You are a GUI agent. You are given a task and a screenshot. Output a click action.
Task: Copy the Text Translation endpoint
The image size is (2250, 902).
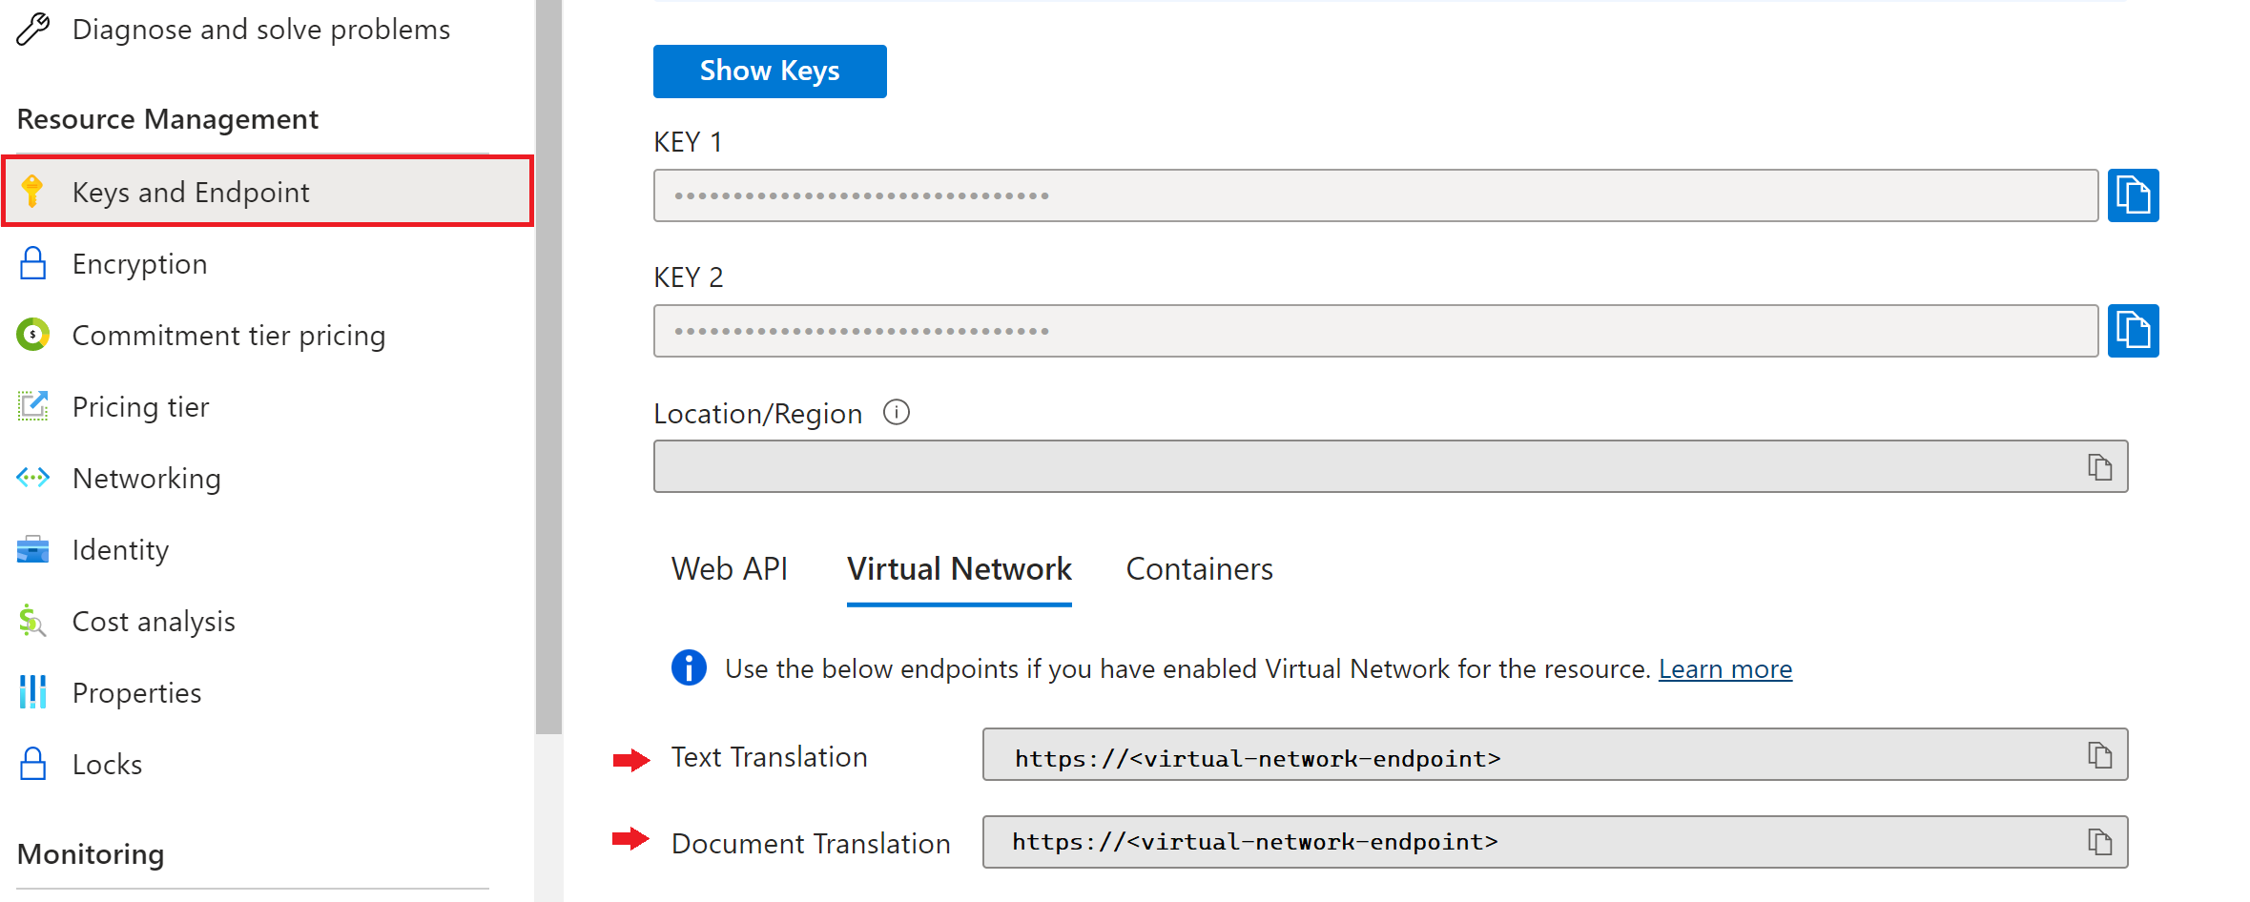click(x=2099, y=754)
